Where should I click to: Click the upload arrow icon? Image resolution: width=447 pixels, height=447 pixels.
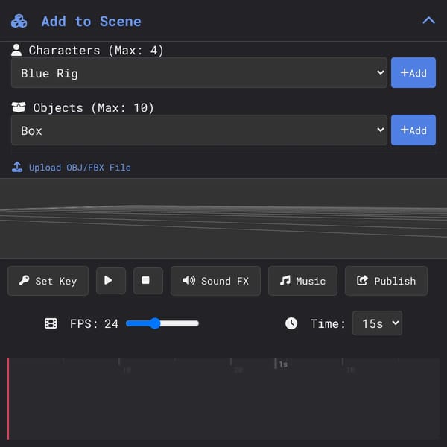point(17,167)
